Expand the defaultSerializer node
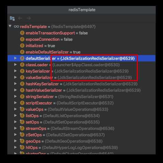This screenshot has width=163, height=163. coord(16,58)
